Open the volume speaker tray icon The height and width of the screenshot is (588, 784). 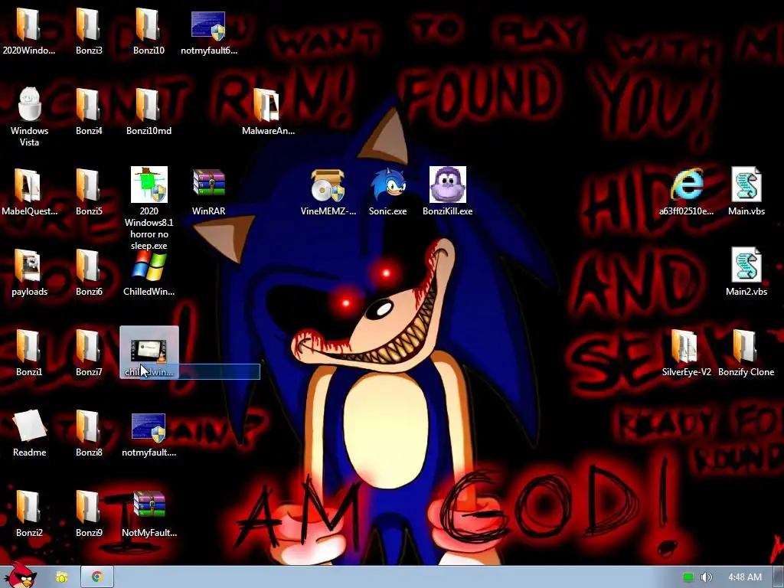(707, 577)
